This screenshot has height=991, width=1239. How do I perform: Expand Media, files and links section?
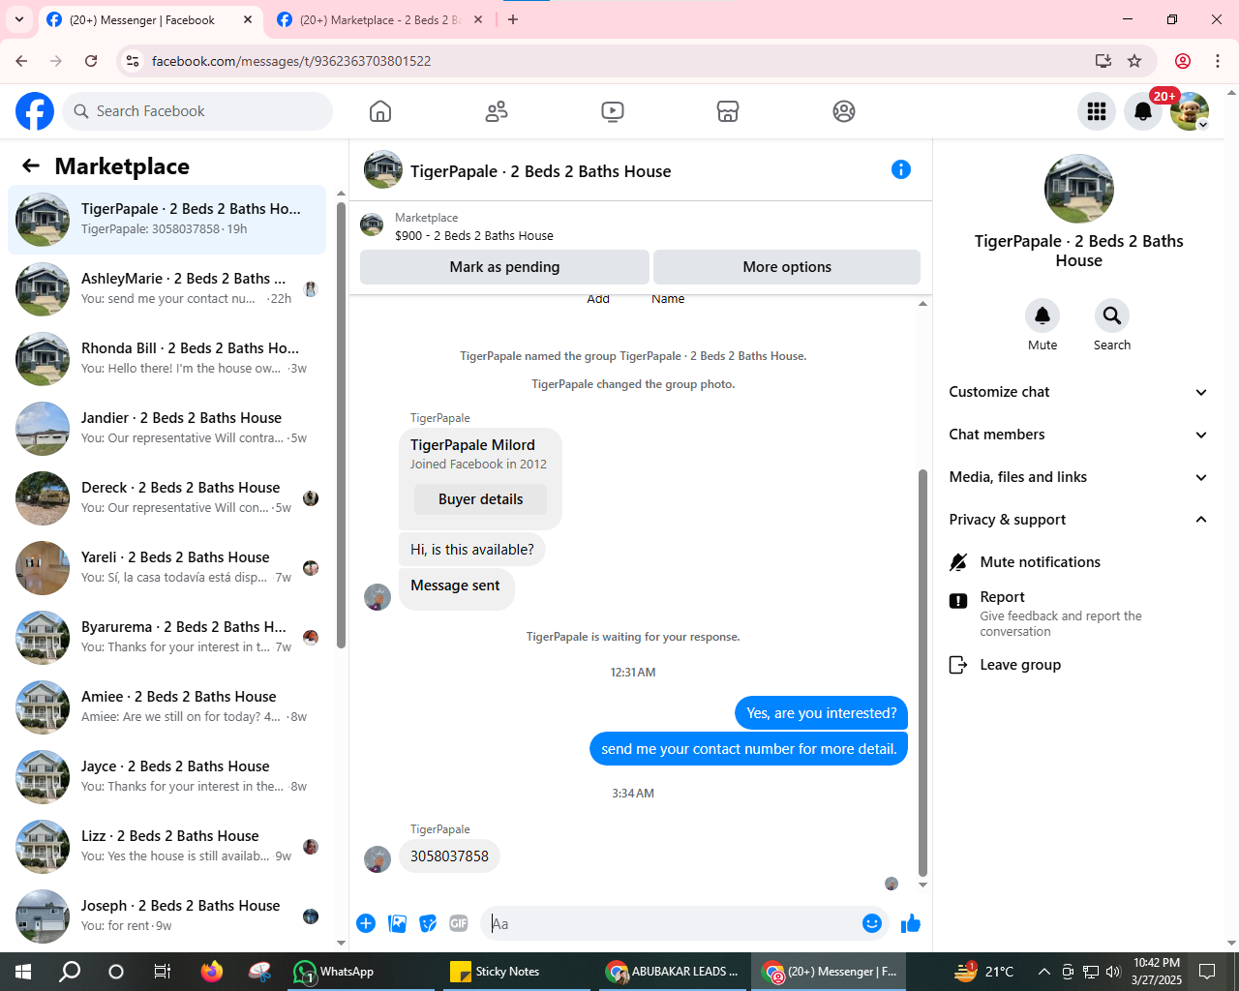1078,477
